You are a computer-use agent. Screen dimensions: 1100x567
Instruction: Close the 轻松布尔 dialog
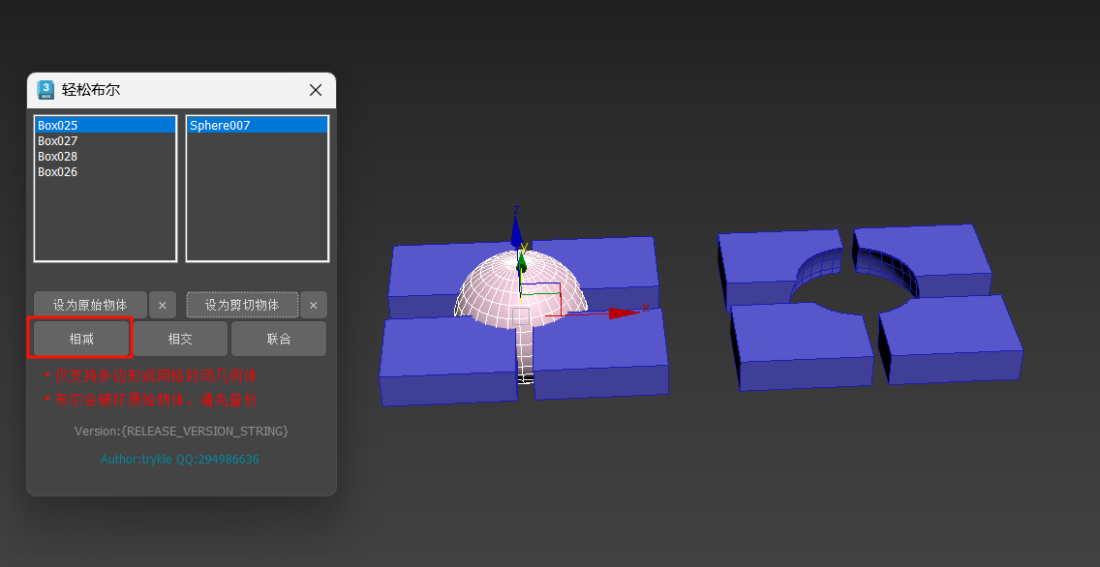tap(316, 90)
